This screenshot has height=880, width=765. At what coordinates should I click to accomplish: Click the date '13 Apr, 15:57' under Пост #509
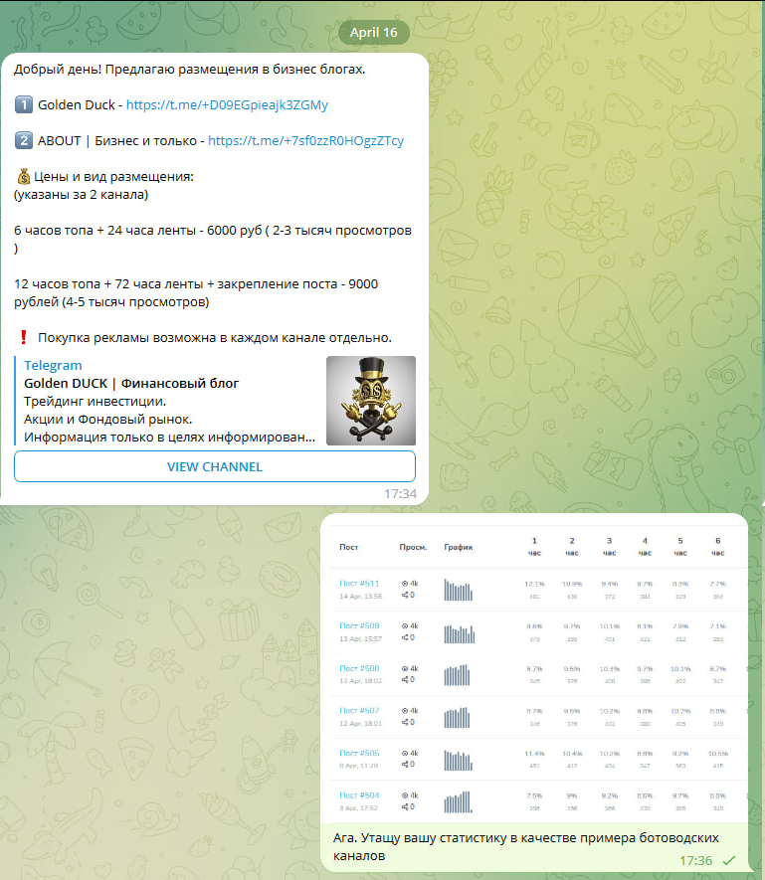360,638
